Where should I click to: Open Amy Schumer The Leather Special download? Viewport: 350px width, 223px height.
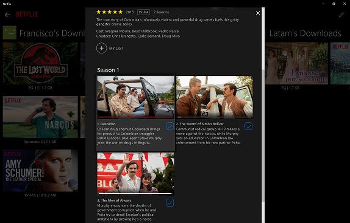[40, 171]
